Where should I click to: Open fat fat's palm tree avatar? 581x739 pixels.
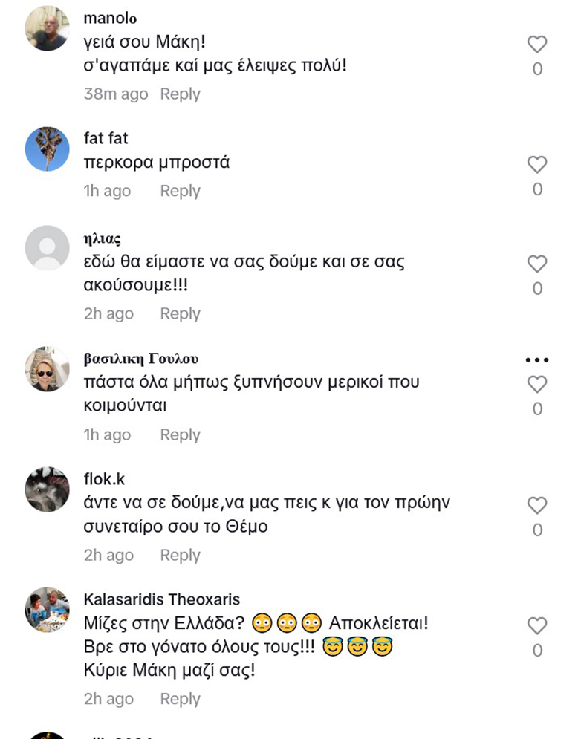point(48,149)
